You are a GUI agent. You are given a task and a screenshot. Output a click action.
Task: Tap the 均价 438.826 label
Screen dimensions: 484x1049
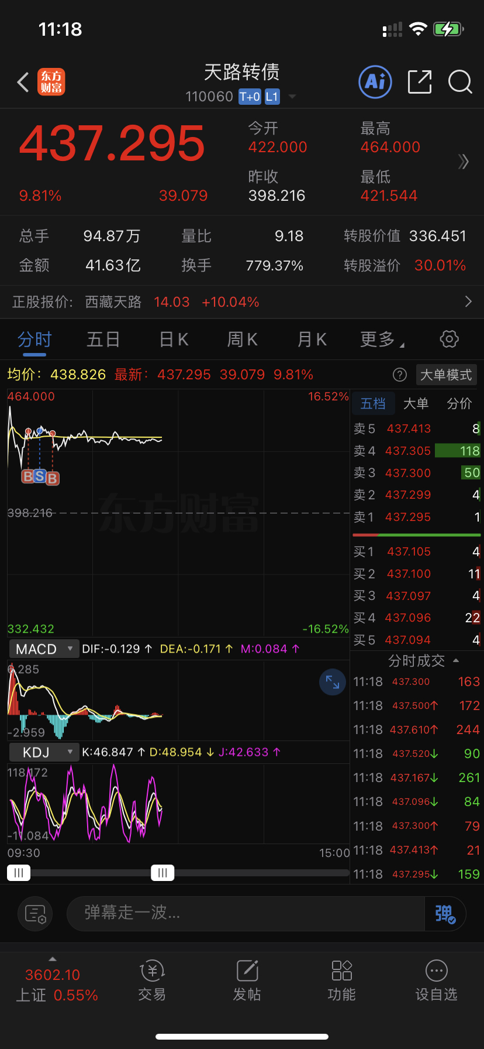pyautogui.click(x=57, y=375)
